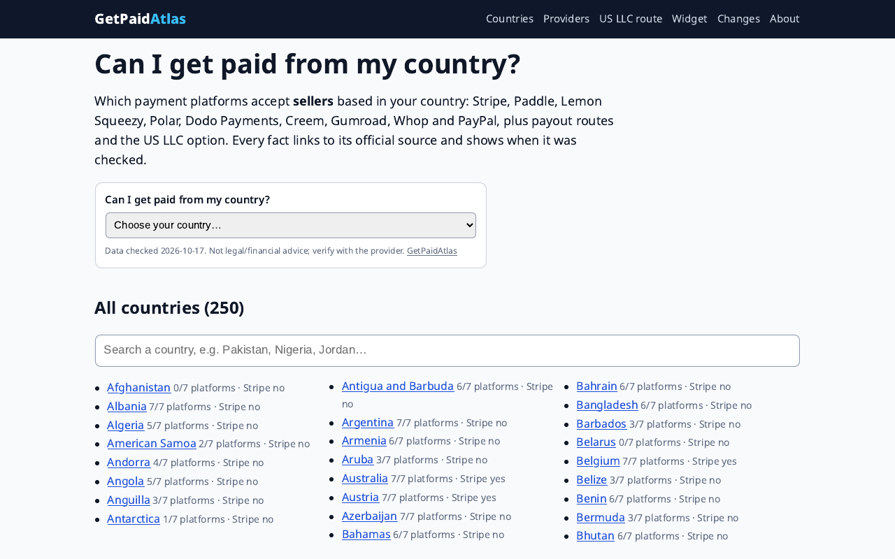Open Austria country page
895x559 pixels.
[x=360, y=497]
